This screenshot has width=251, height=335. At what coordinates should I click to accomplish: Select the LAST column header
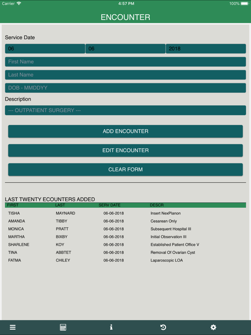click(x=60, y=205)
